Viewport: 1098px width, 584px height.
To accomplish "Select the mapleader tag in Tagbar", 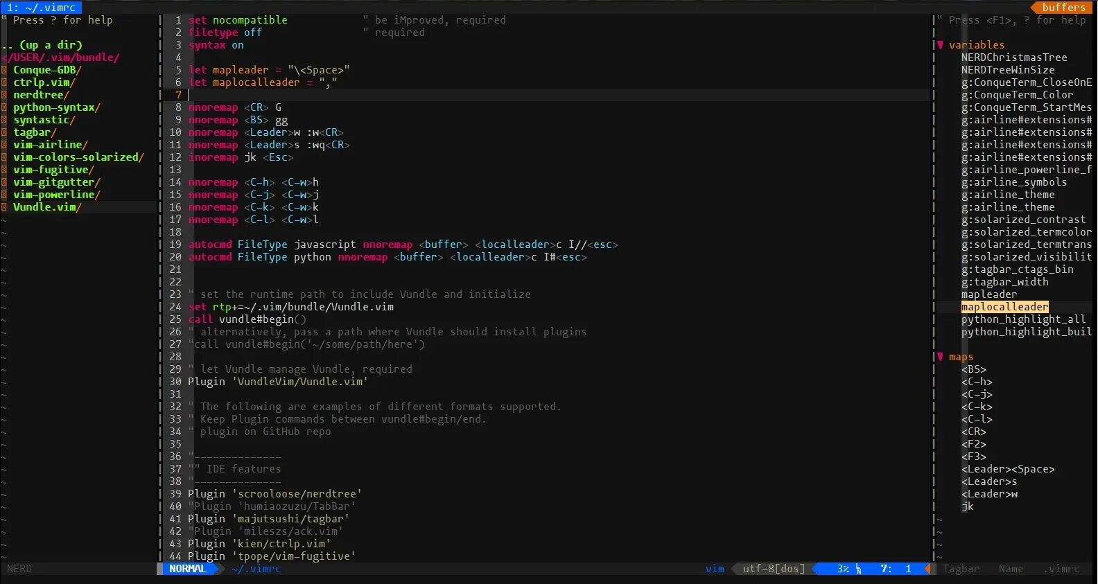I will pos(989,294).
